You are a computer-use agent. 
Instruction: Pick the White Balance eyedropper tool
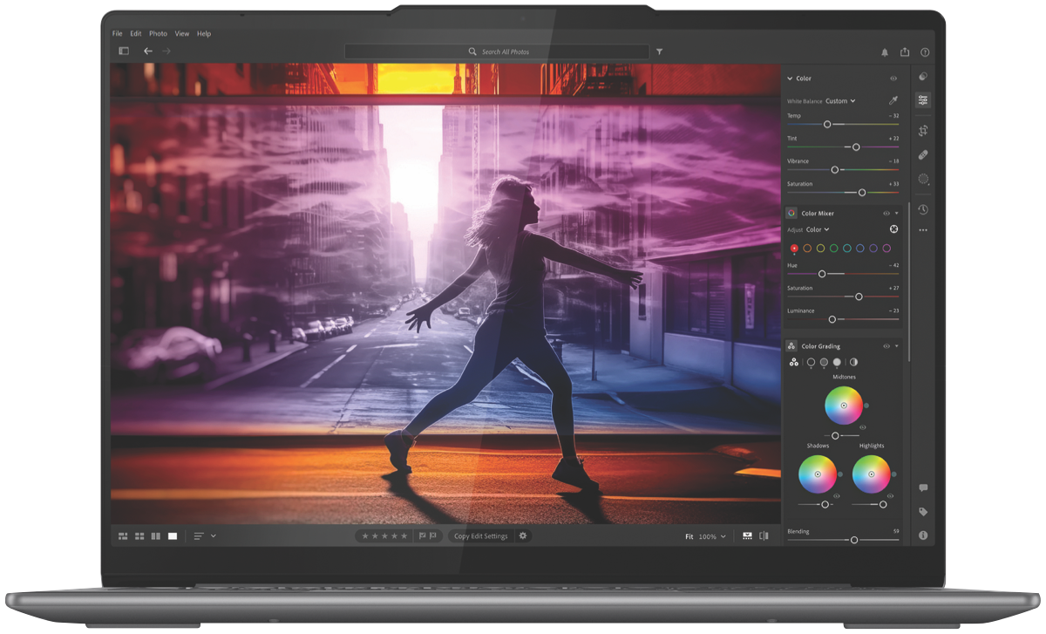pos(893,101)
